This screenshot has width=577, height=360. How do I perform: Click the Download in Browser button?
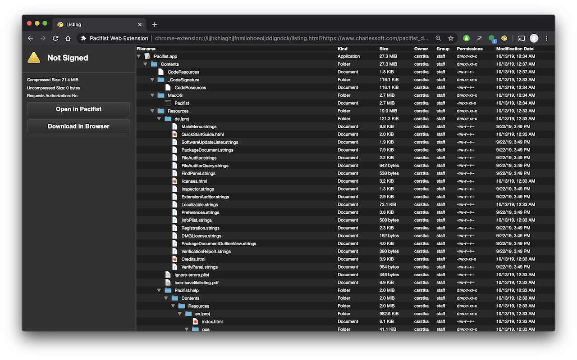coord(78,126)
